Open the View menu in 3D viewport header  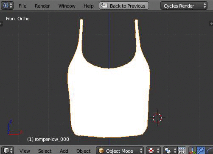tap(25, 151)
